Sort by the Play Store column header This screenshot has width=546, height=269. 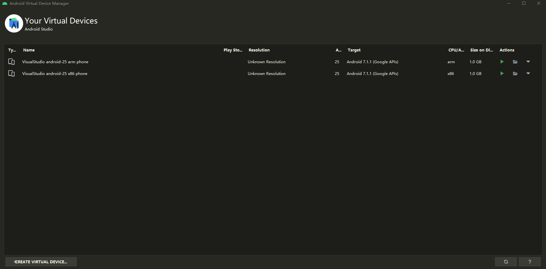point(233,50)
